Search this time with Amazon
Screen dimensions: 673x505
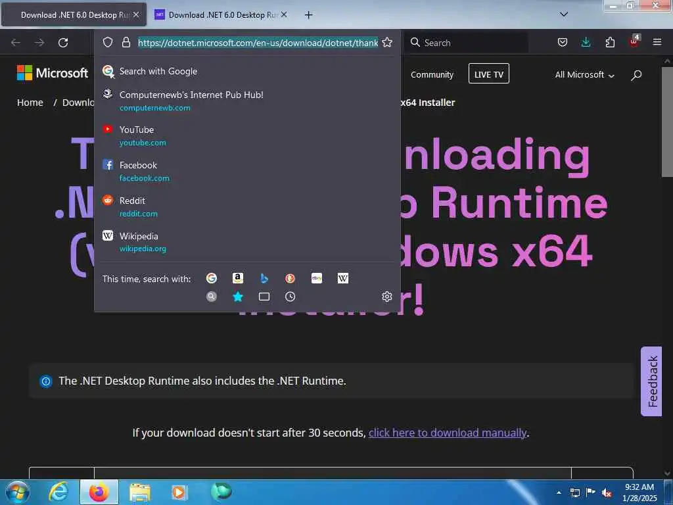(x=238, y=278)
